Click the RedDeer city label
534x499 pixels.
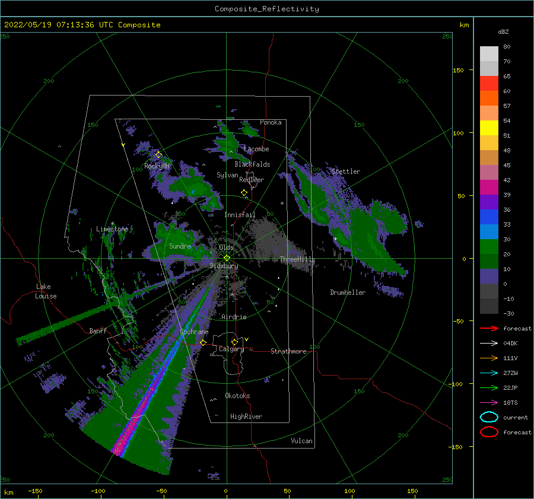(x=252, y=180)
